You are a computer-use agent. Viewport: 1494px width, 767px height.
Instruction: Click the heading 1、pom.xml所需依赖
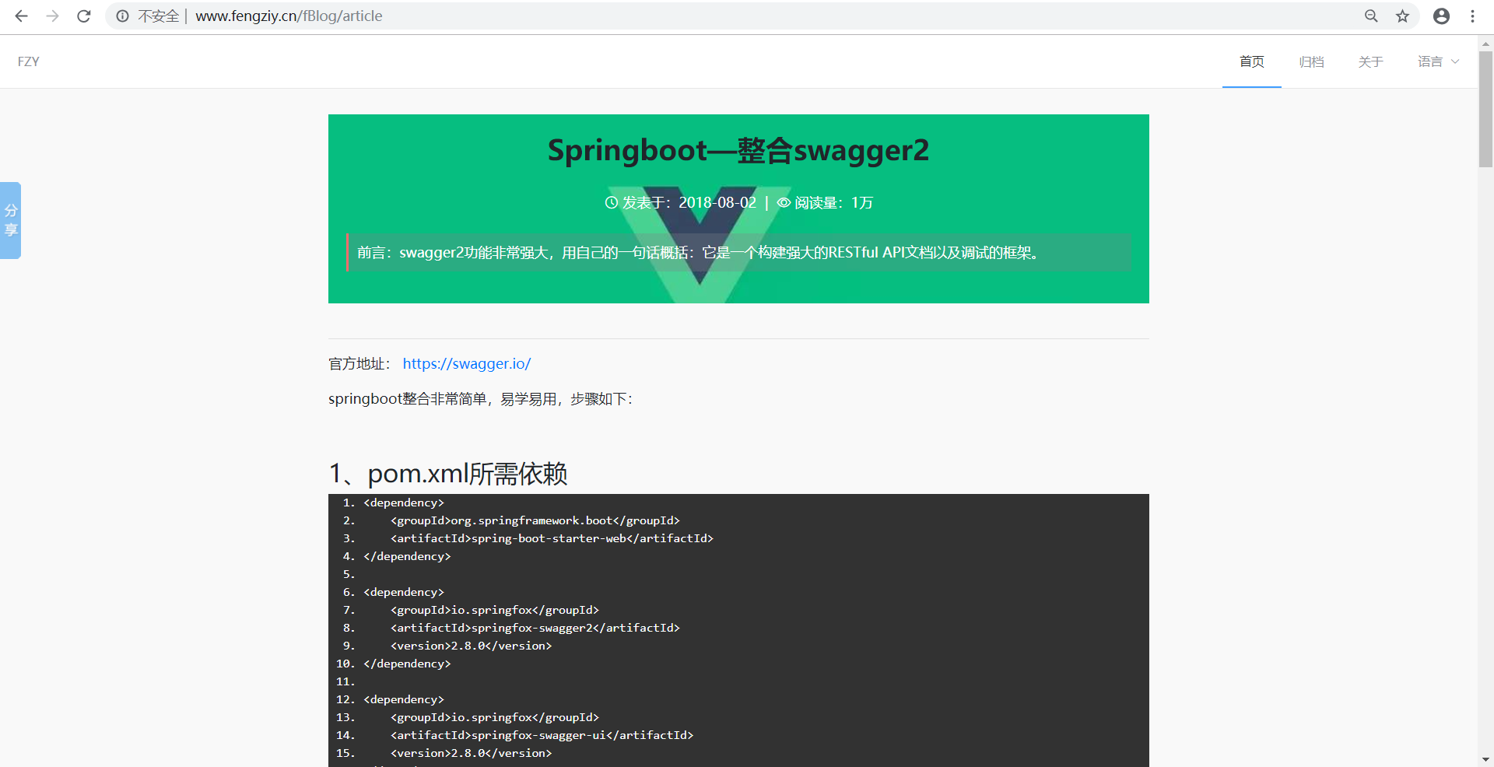point(448,473)
